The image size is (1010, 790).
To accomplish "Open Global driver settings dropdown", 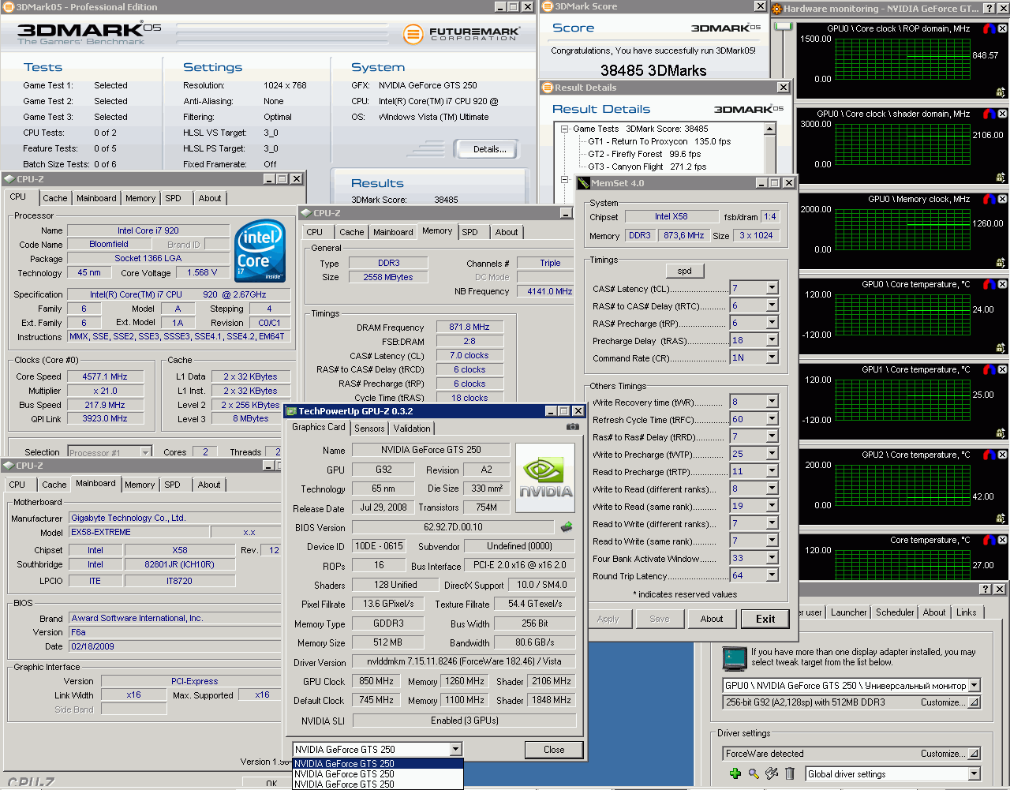I will click(974, 773).
